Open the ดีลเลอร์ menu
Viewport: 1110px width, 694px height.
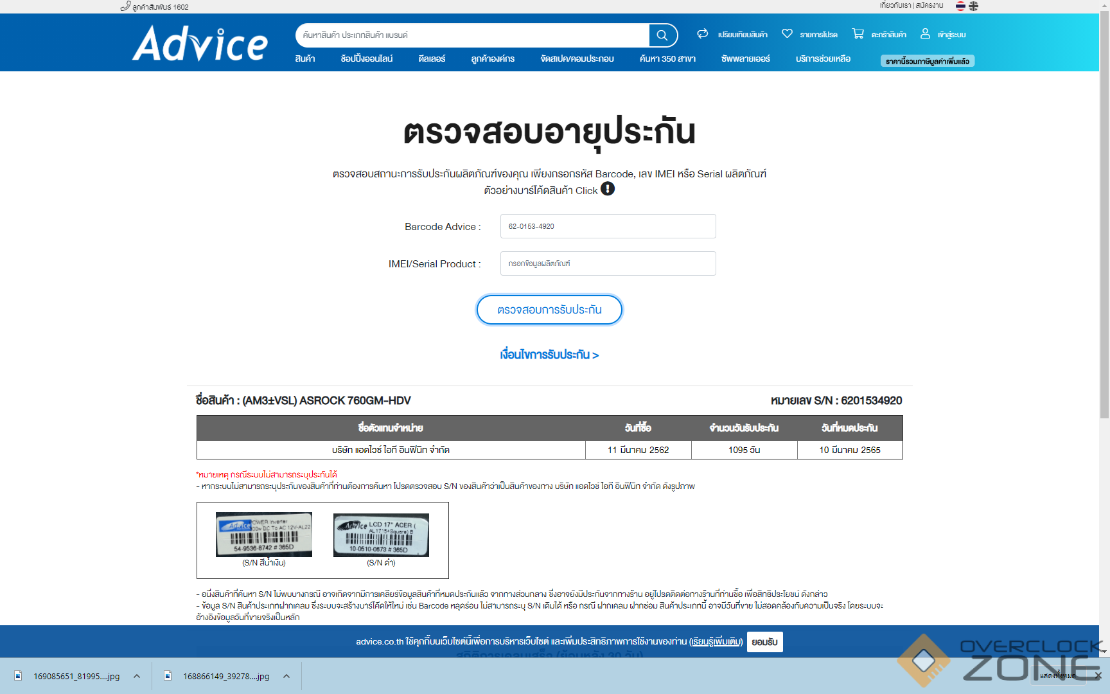point(432,58)
